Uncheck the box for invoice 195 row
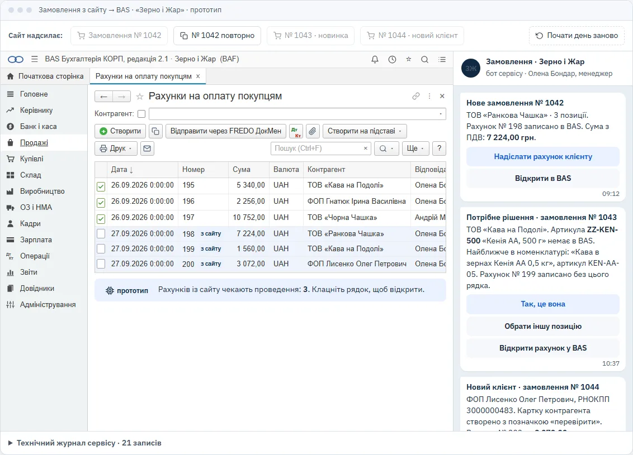The height and width of the screenshot is (455, 633). [x=101, y=186]
